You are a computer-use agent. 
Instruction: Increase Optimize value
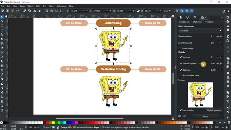(221, 70)
